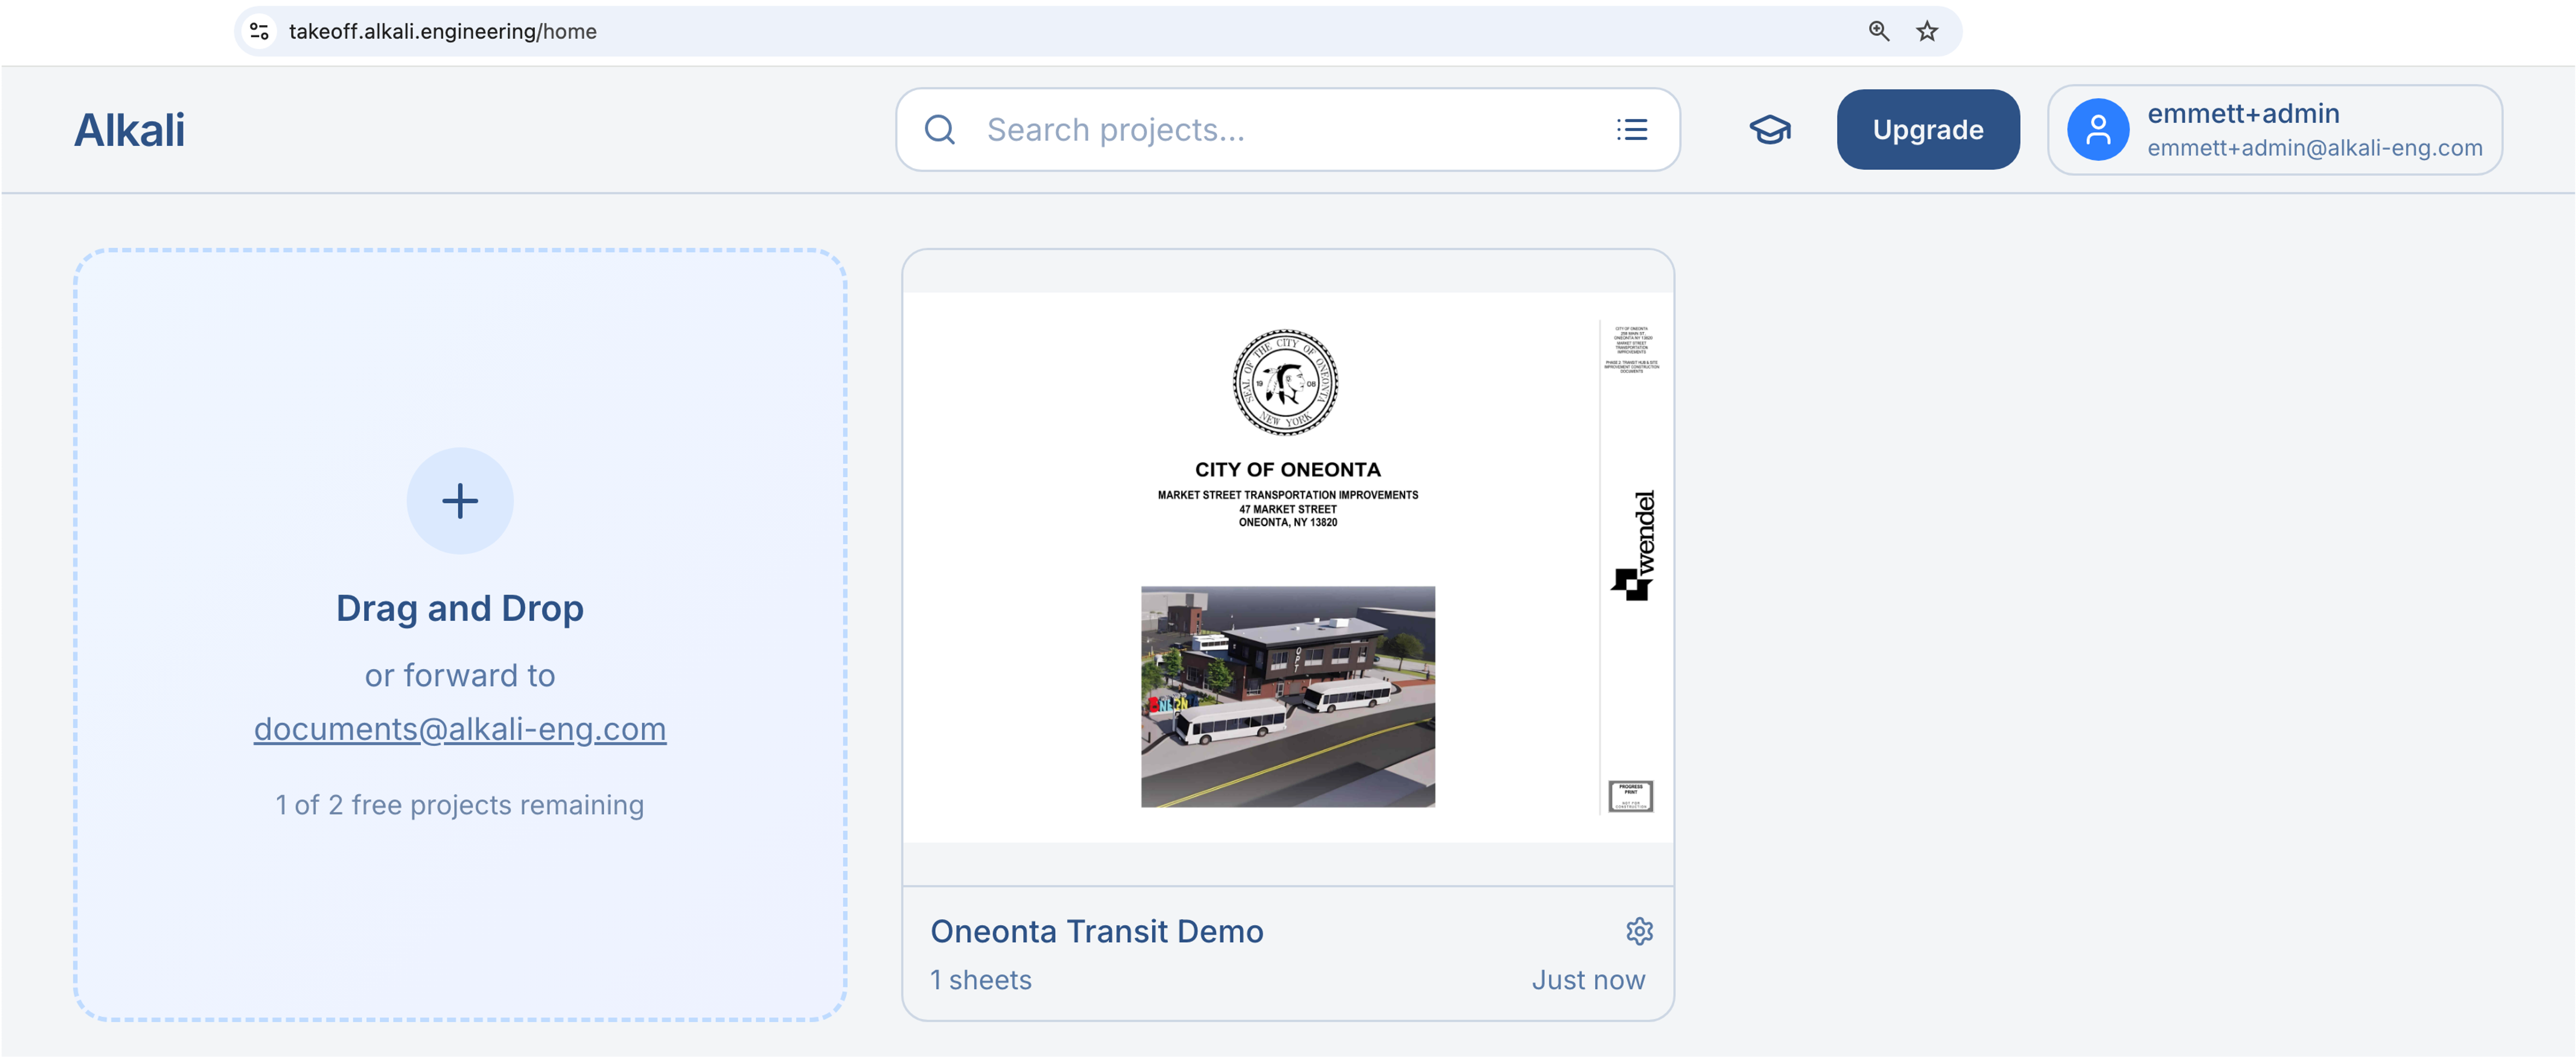
Task: Click the 'Just now' timestamp on the project card
Action: point(1588,980)
